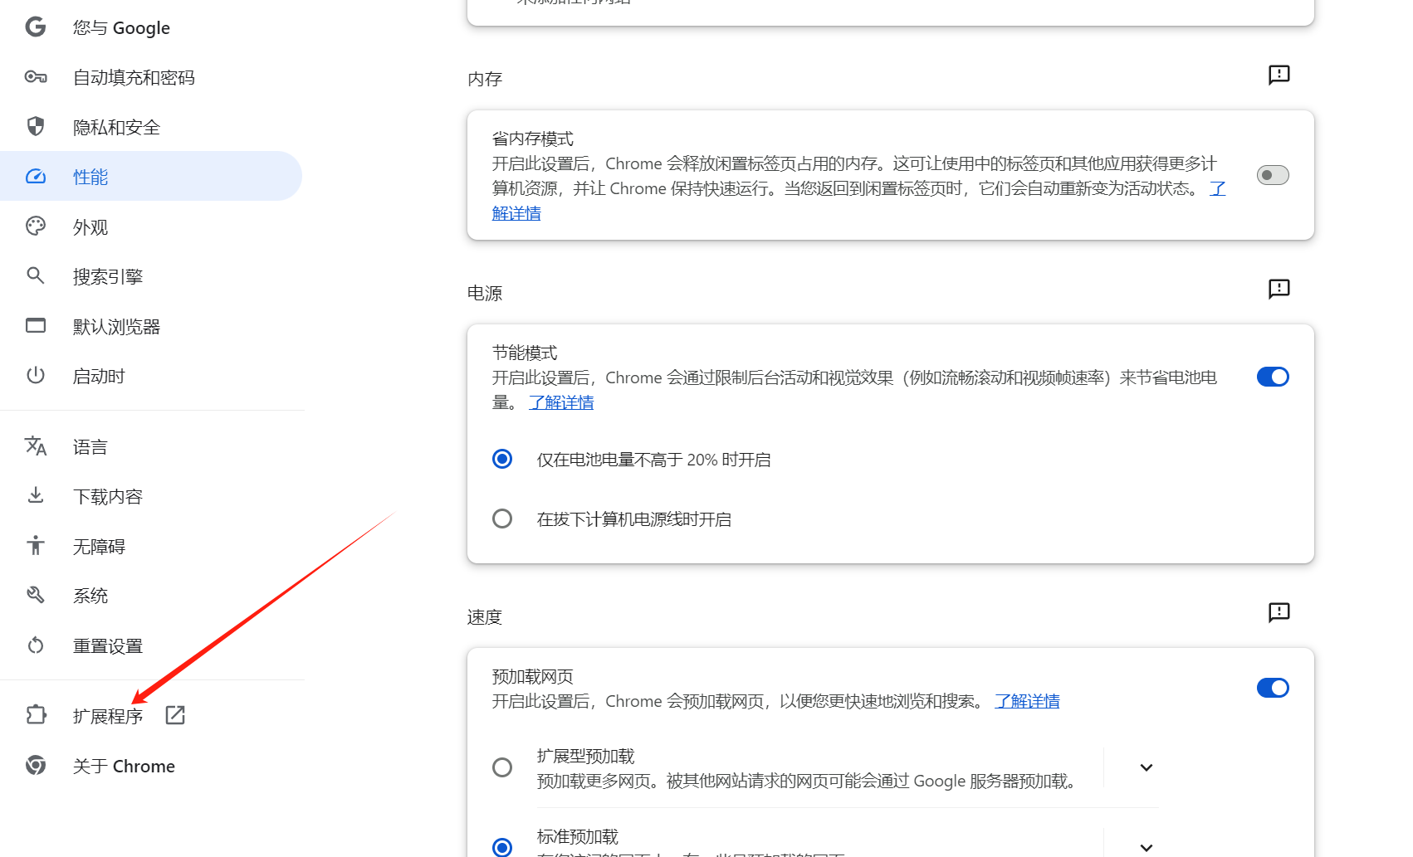Send feedback for 电源 section
Viewport: 1413px width, 857px height.
pos(1279,290)
